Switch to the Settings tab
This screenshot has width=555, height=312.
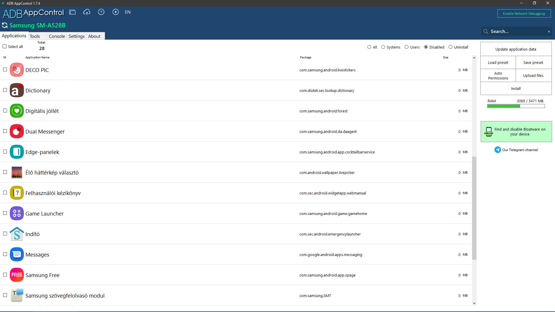(76, 36)
